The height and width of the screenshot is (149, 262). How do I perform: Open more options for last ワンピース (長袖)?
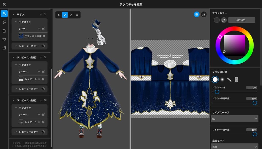pyautogui.click(x=41, y=100)
